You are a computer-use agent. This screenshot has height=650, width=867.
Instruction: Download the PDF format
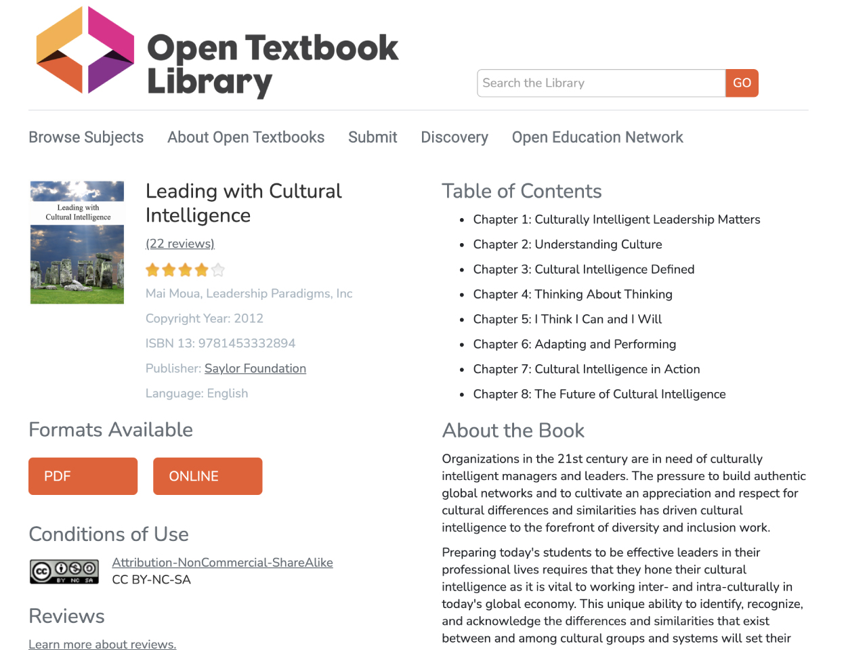83,476
